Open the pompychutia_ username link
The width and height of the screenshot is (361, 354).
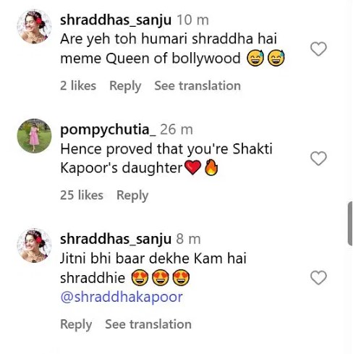(x=108, y=130)
